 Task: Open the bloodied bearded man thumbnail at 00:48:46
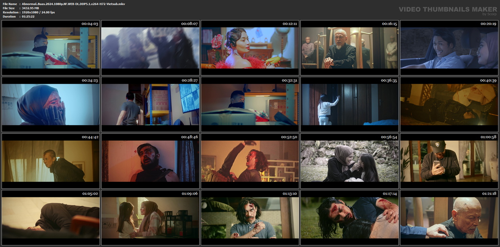point(150,161)
